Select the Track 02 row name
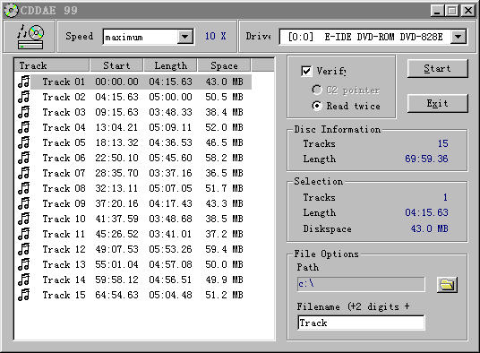Screen dimensions: 480x353 pyautogui.click(x=64, y=97)
